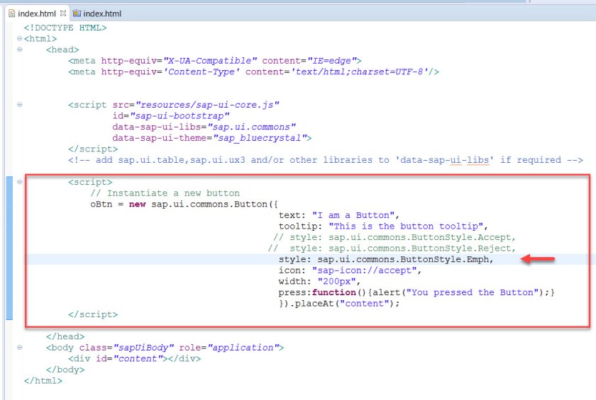Click the closing </body> tag
Viewport: 596px width, 400px height.
point(65,370)
